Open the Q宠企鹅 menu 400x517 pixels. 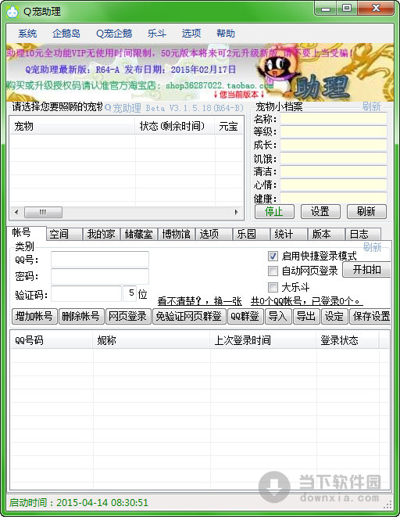pyautogui.click(x=114, y=34)
